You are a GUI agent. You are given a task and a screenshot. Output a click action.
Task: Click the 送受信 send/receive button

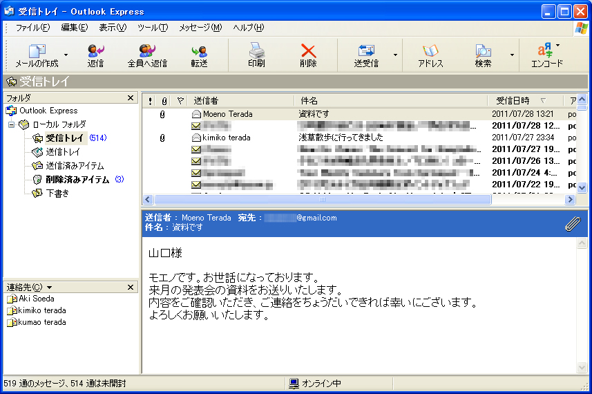pyautogui.click(x=366, y=55)
